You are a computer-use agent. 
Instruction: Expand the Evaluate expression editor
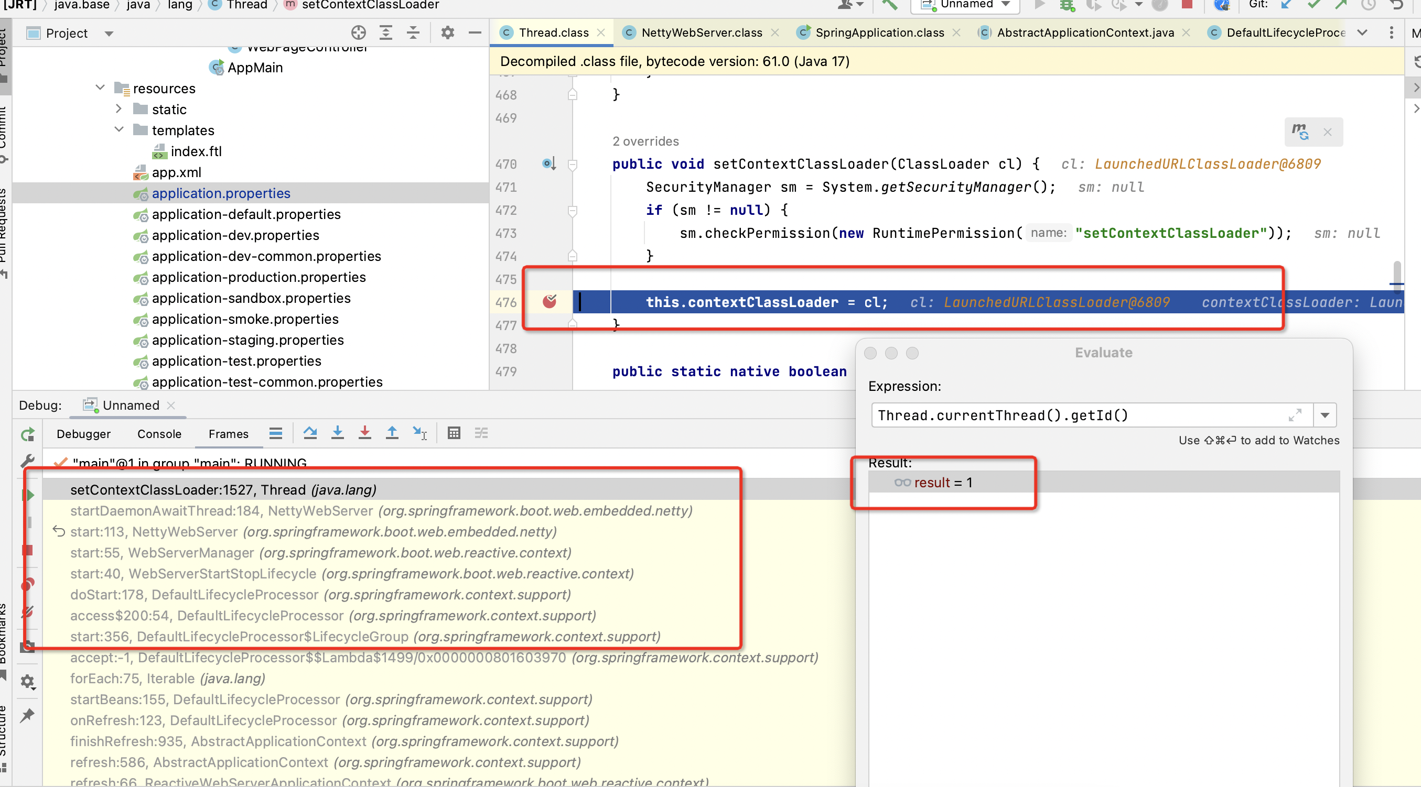pyautogui.click(x=1296, y=414)
